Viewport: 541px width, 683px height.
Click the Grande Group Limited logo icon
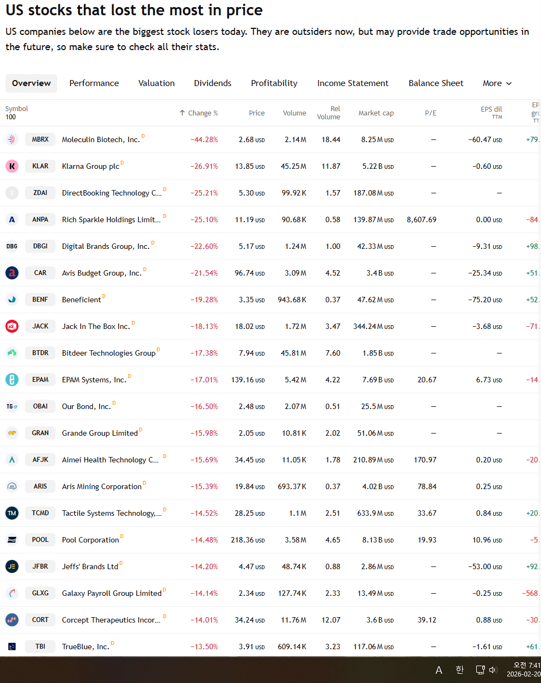point(12,433)
